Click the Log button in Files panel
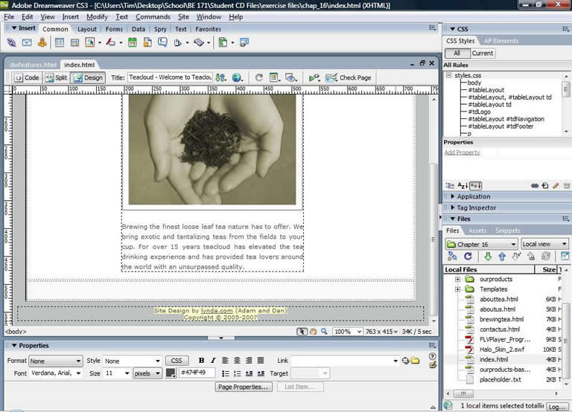Screen dimensions: 572x412 coord(556,407)
